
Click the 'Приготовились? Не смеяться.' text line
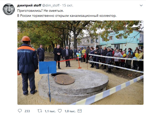[40, 11]
